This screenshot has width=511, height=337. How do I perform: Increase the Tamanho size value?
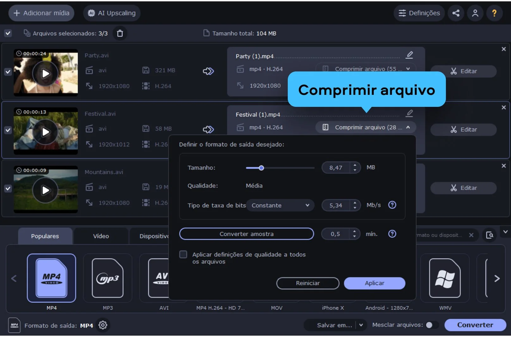(x=355, y=165)
